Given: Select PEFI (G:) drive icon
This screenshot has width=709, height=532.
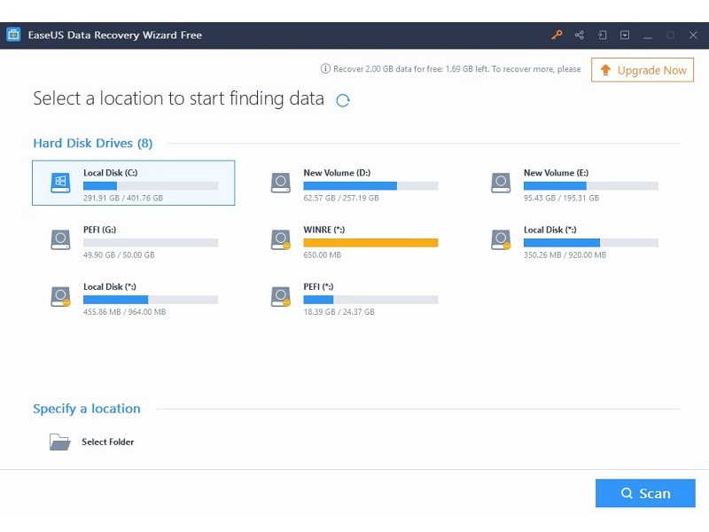Looking at the screenshot, I should (60, 239).
